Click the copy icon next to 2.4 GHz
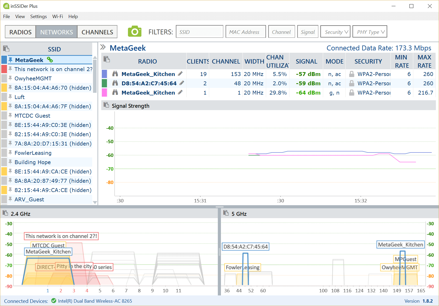Viewport: 439px width, 306px height. (5, 213)
